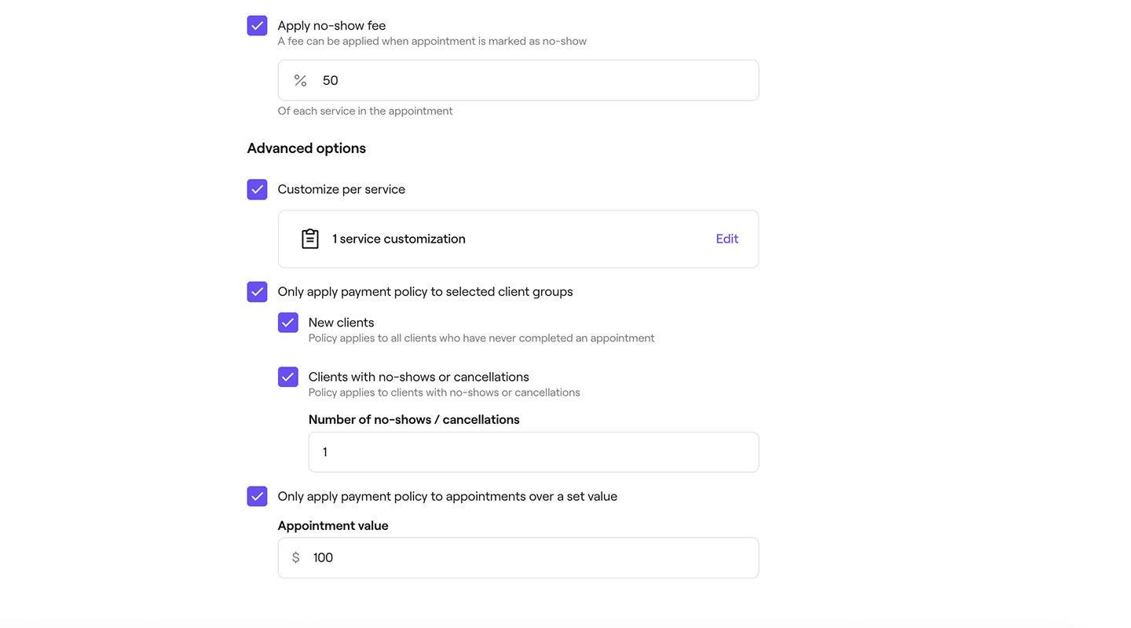The width and height of the screenshot is (1131, 628).
Task: Click the 'Customize per service' label text
Action: click(x=341, y=190)
